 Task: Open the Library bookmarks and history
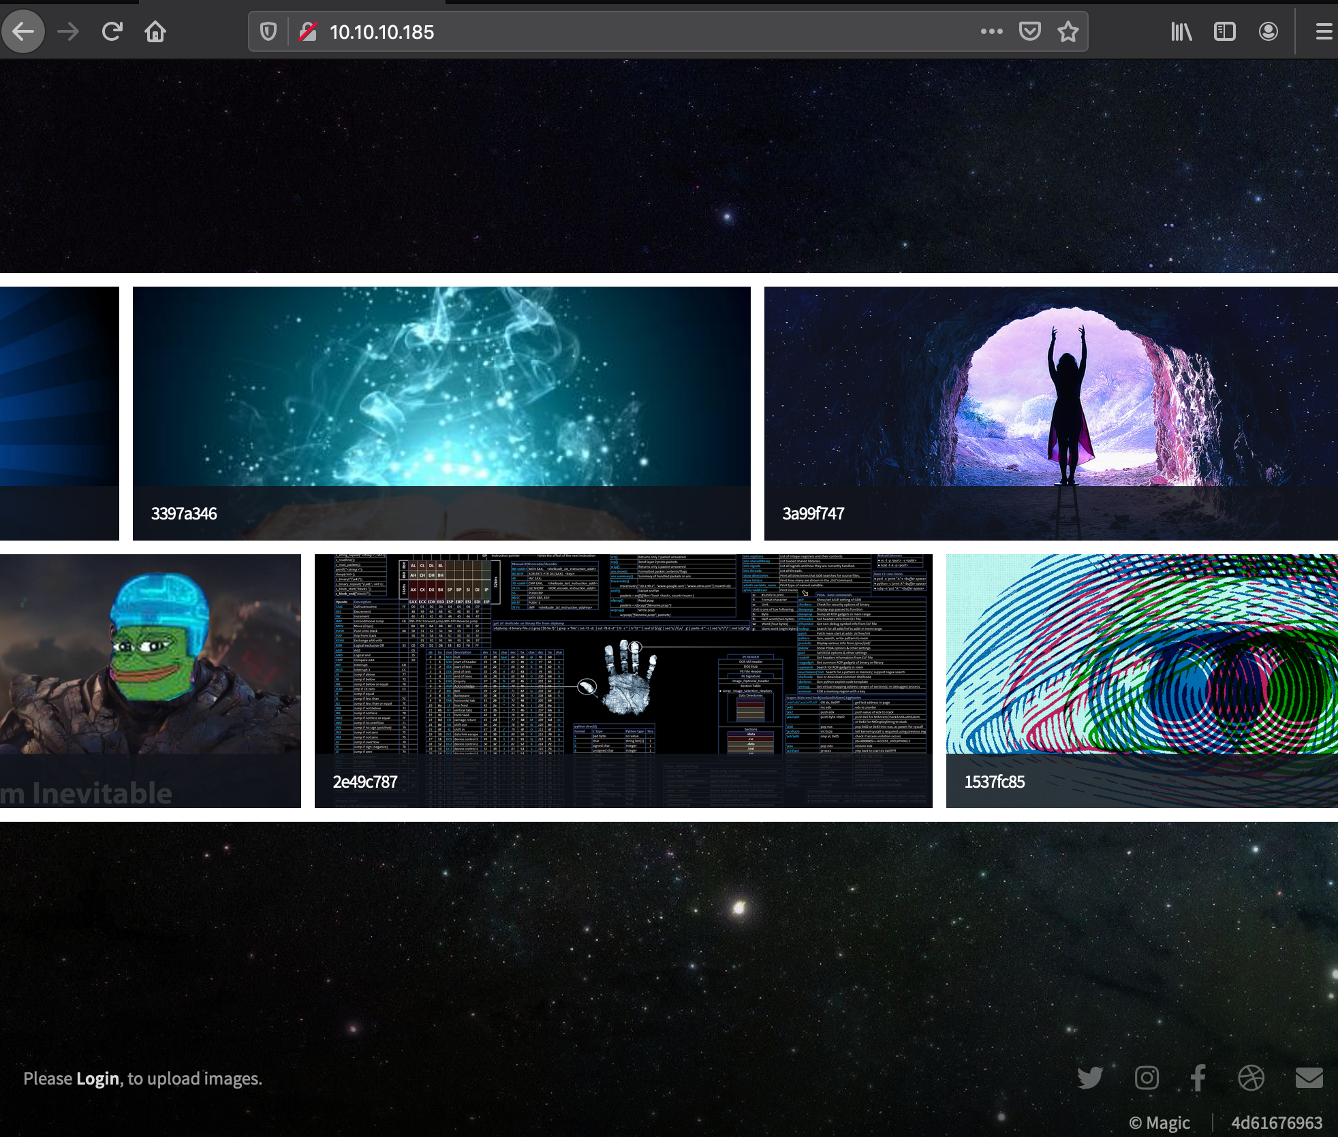pyautogui.click(x=1181, y=31)
